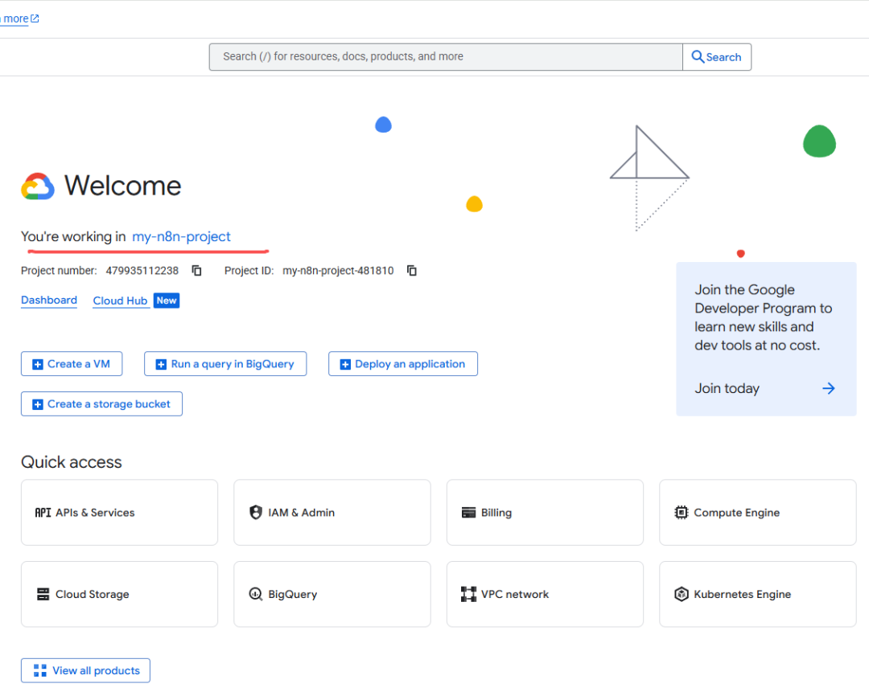This screenshot has width=869, height=692.
Task: Open the Cloud Storage card
Action: [119, 595]
